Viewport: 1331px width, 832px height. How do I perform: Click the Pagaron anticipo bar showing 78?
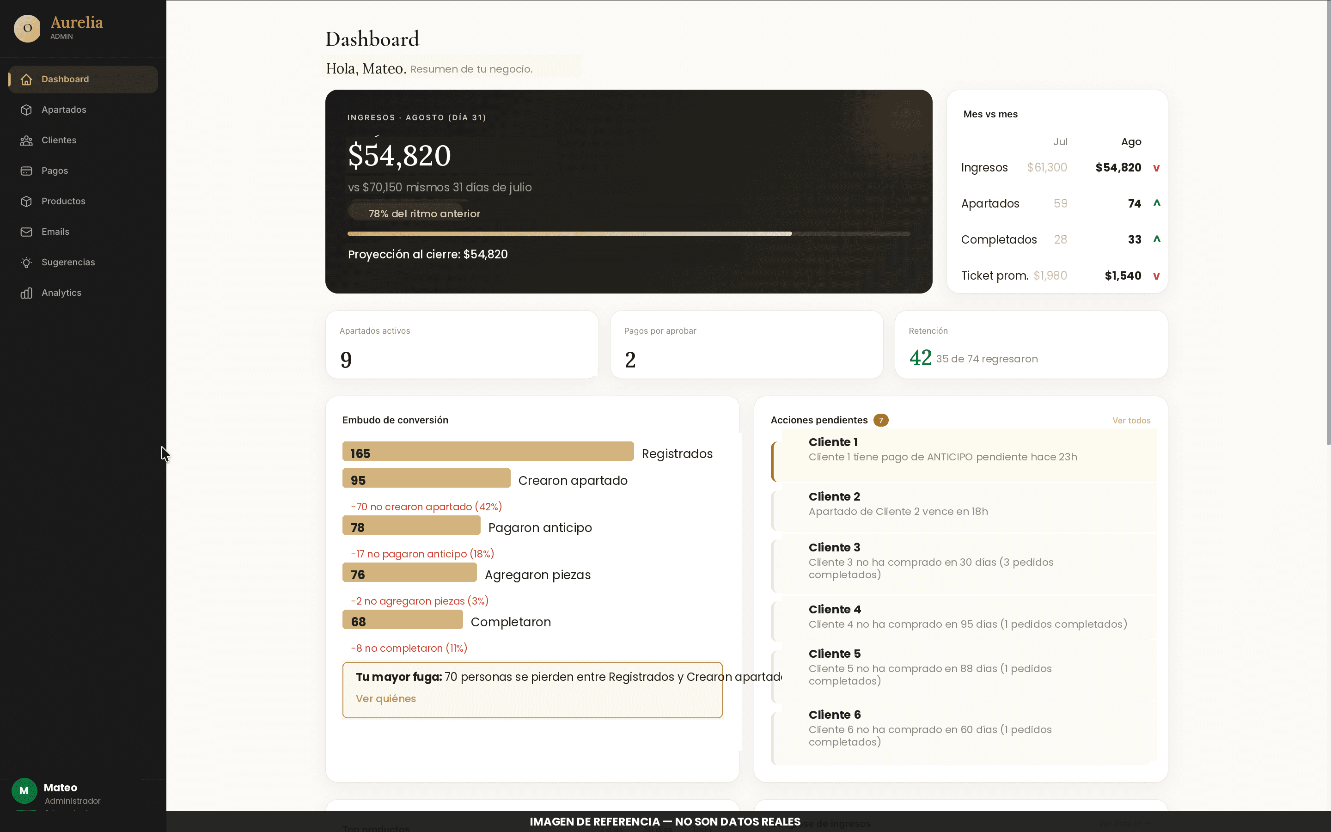point(411,526)
